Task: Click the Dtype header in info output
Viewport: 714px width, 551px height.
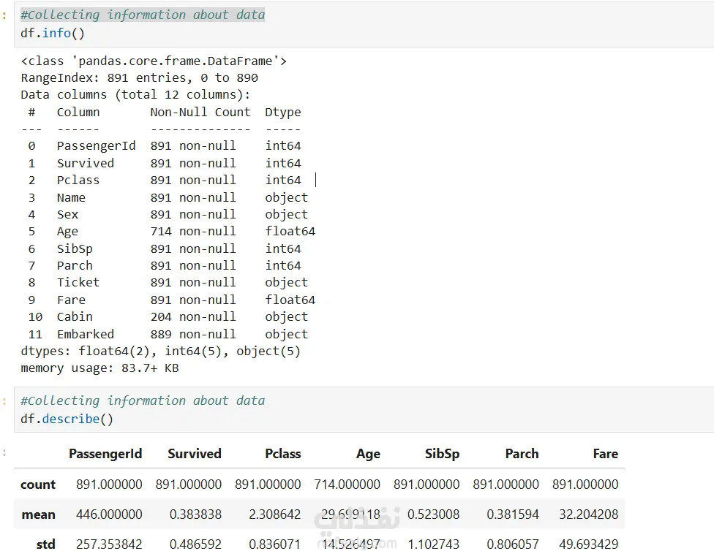Action: [x=283, y=113]
